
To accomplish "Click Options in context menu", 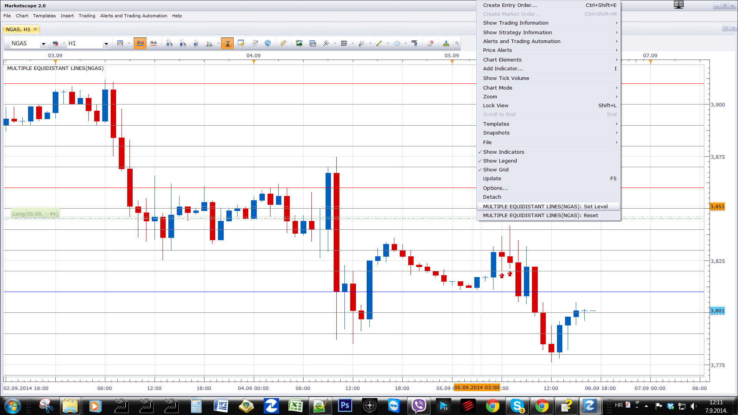I will (x=549, y=188).
